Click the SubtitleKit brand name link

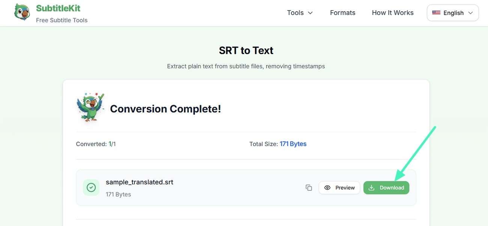pyautogui.click(x=58, y=8)
